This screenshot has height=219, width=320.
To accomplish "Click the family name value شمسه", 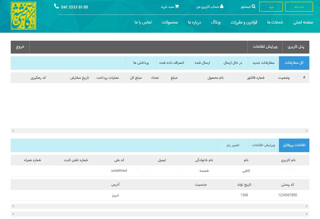I will click(204, 171).
